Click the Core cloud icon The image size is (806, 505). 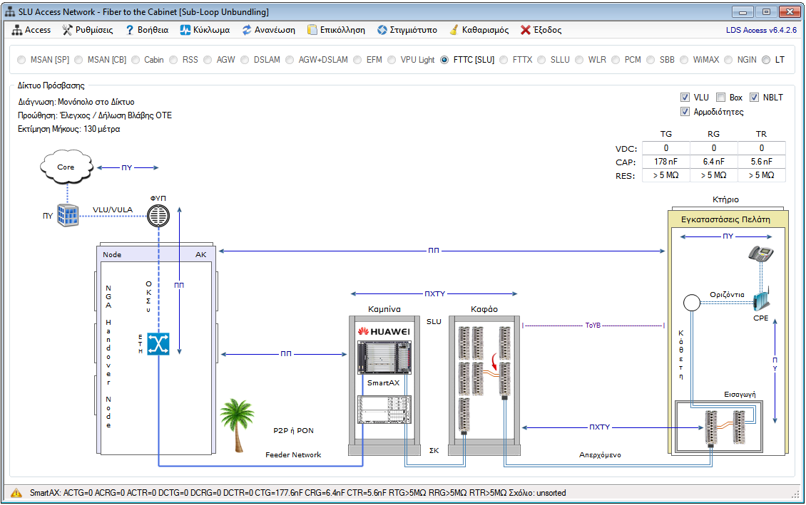point(66,167)
